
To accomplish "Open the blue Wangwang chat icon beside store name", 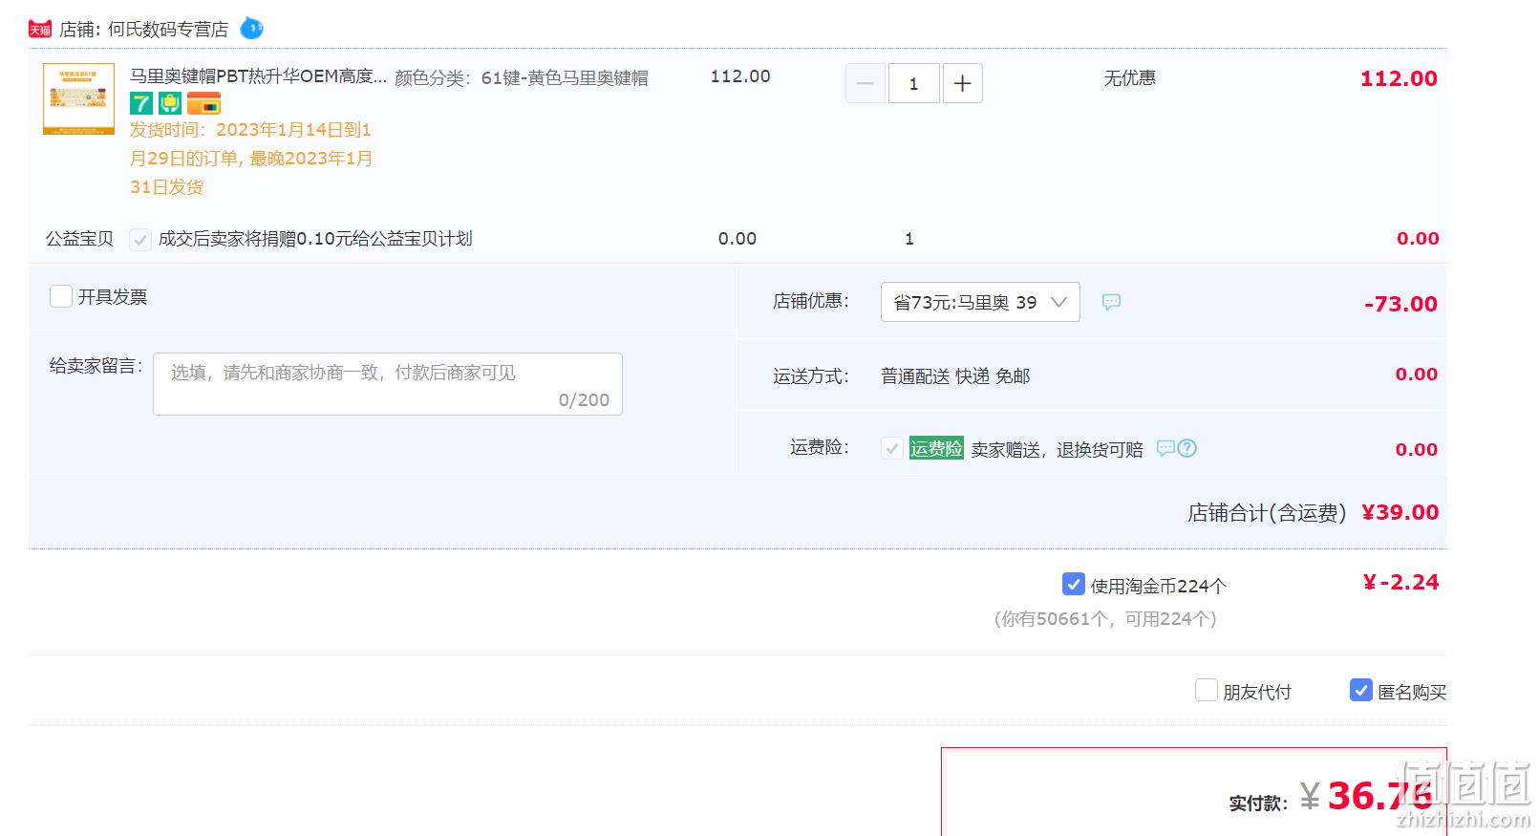I will [251, 29].
